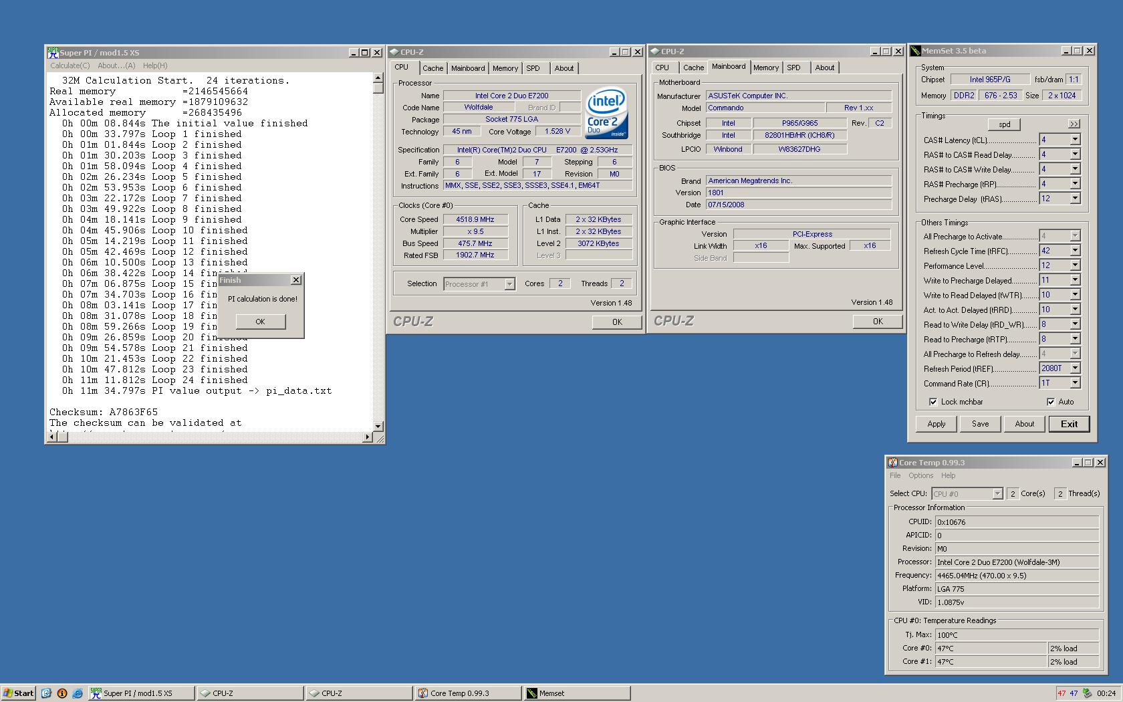The image size is (1123, 702).
Task: Close the Finish dialog with X
Action: [296, 280]
